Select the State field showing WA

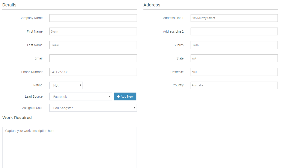[x=234, y=58]
